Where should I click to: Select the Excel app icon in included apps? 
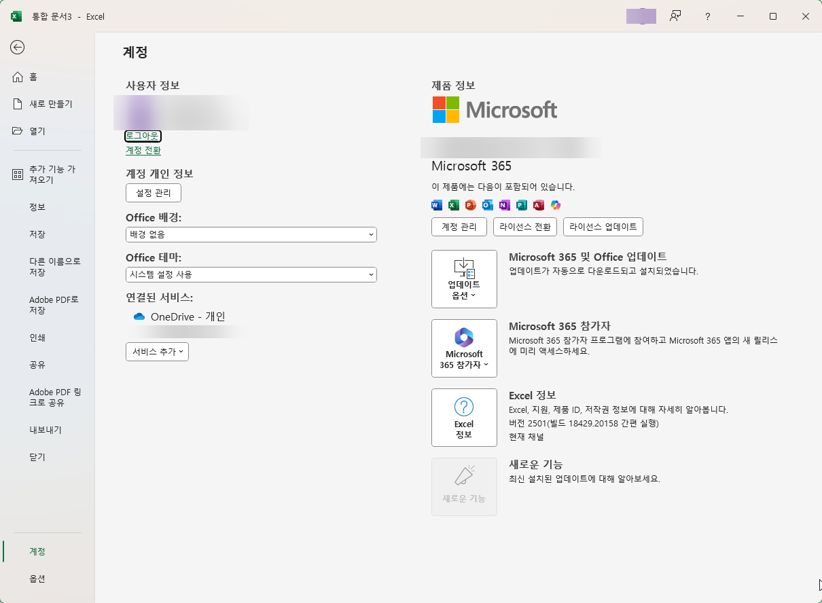[454, 205]
